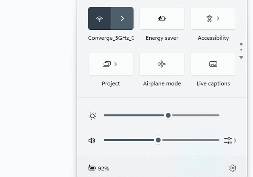Click the brightness slider thumb
253x177 pixels.
coord(168,115)
